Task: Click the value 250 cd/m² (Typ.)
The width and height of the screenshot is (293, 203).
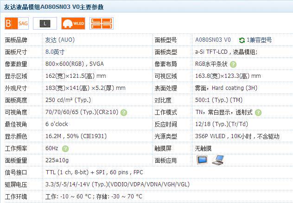Action: pyautogui.click(x=68, y=100)
